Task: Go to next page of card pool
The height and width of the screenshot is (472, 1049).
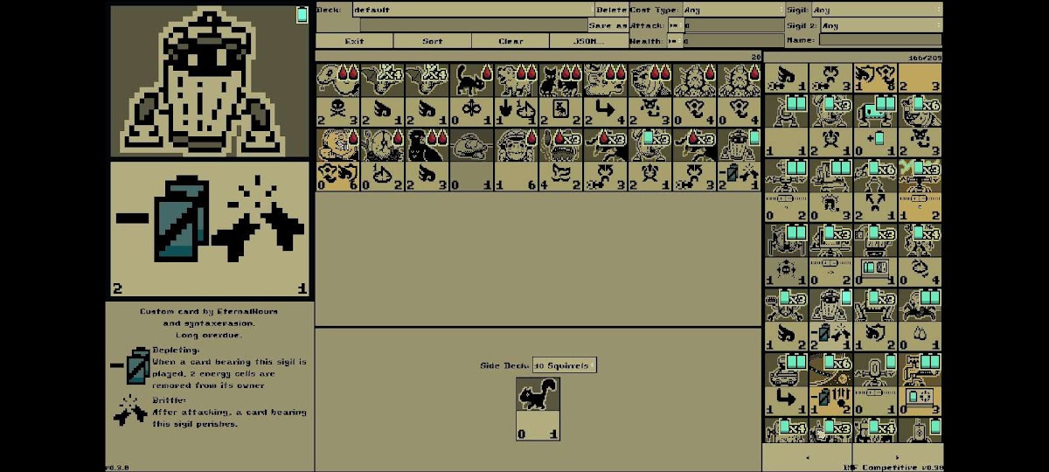Action: [897, 456]
